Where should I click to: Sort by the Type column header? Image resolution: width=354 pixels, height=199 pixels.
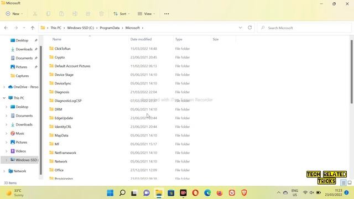point(179,39)
